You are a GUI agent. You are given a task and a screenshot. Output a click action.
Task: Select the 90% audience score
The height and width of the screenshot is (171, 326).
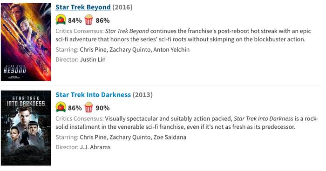tap(102, 108)
